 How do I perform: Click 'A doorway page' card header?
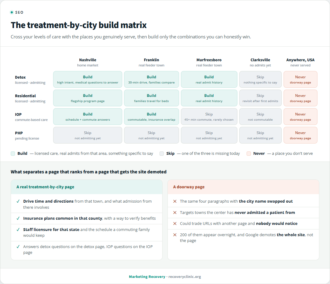[x=243, y=187]
